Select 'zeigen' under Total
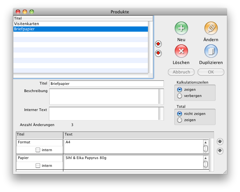240x192 pixels. 180,120
